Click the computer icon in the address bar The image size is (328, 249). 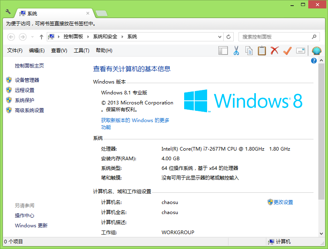(51, 37)
